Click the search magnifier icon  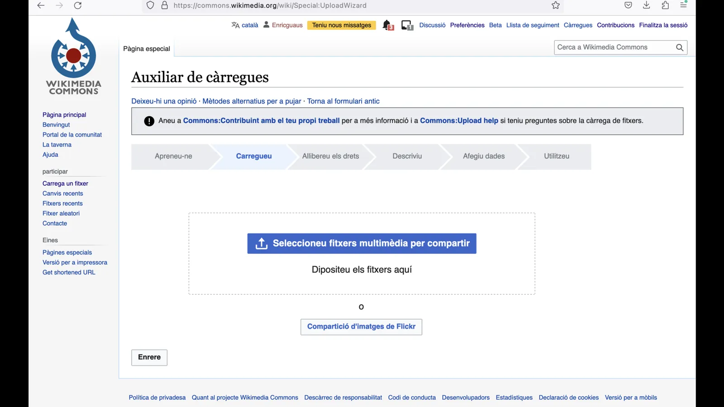coord(680,47)
